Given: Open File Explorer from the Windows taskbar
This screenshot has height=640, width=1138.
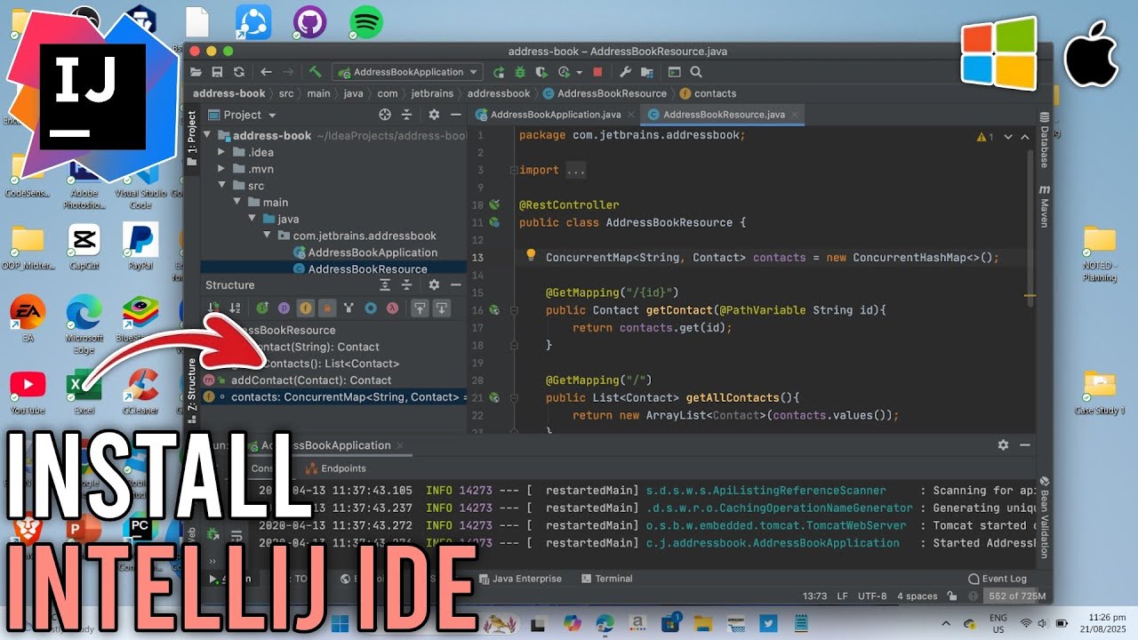Looking at the screenshot, I should click(702, 623).
